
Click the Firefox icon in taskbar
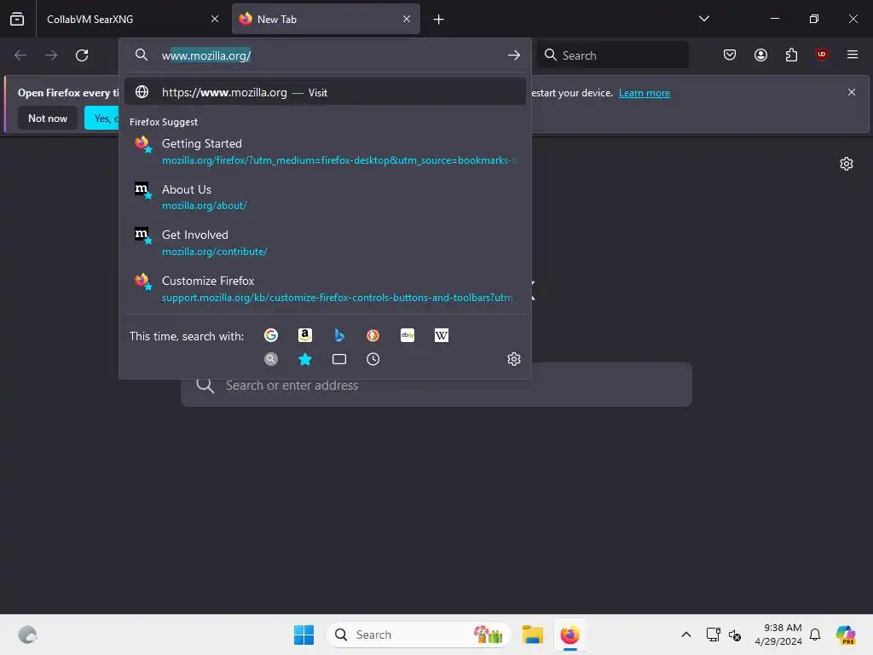pos(570,635)
